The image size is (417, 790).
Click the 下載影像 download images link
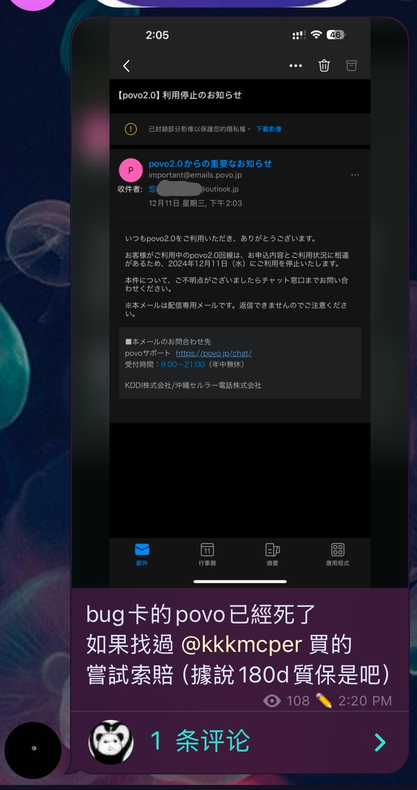(269, 129)
